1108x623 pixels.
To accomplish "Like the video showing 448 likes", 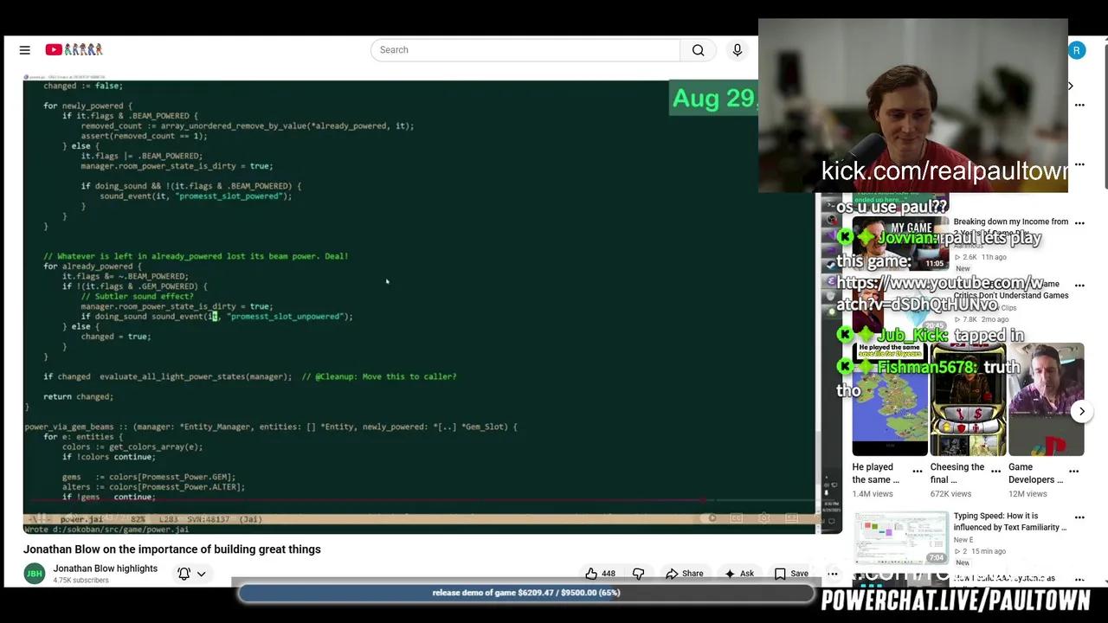I will pyautogui.click(x=600, y=574).
